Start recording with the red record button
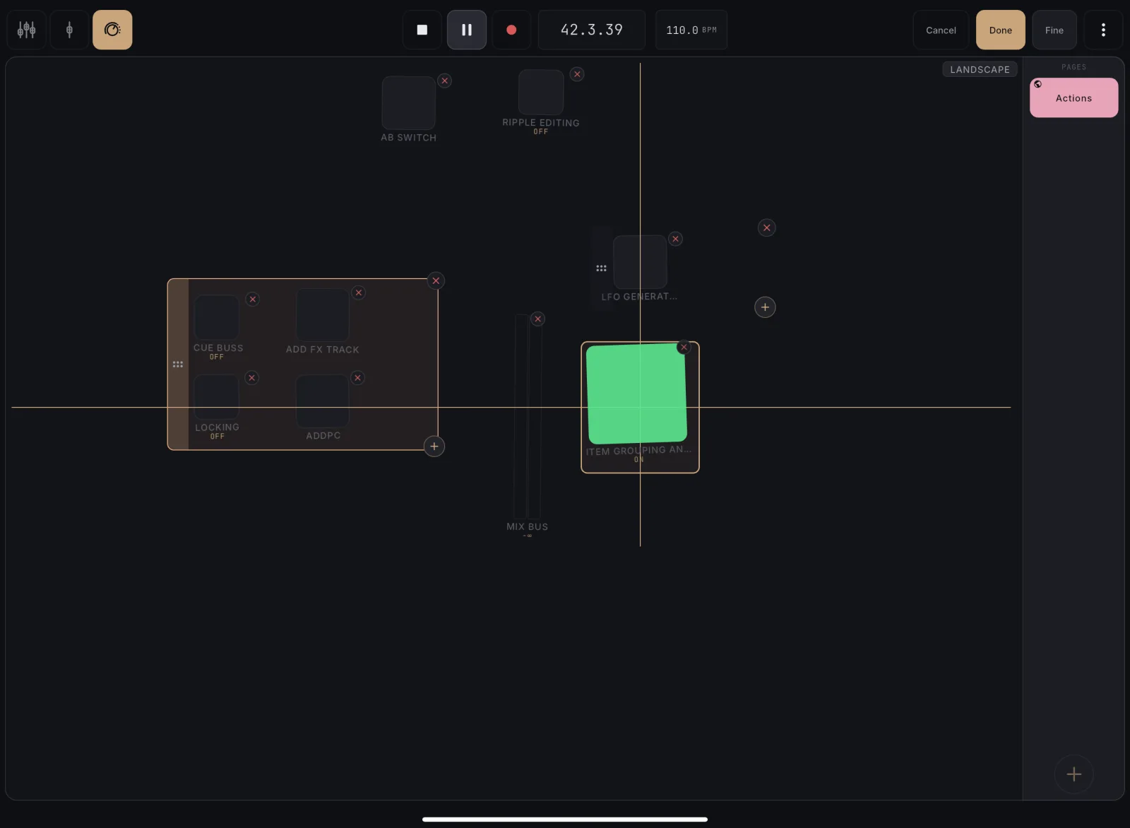1130x828 pixels. [x=511, y=30]
